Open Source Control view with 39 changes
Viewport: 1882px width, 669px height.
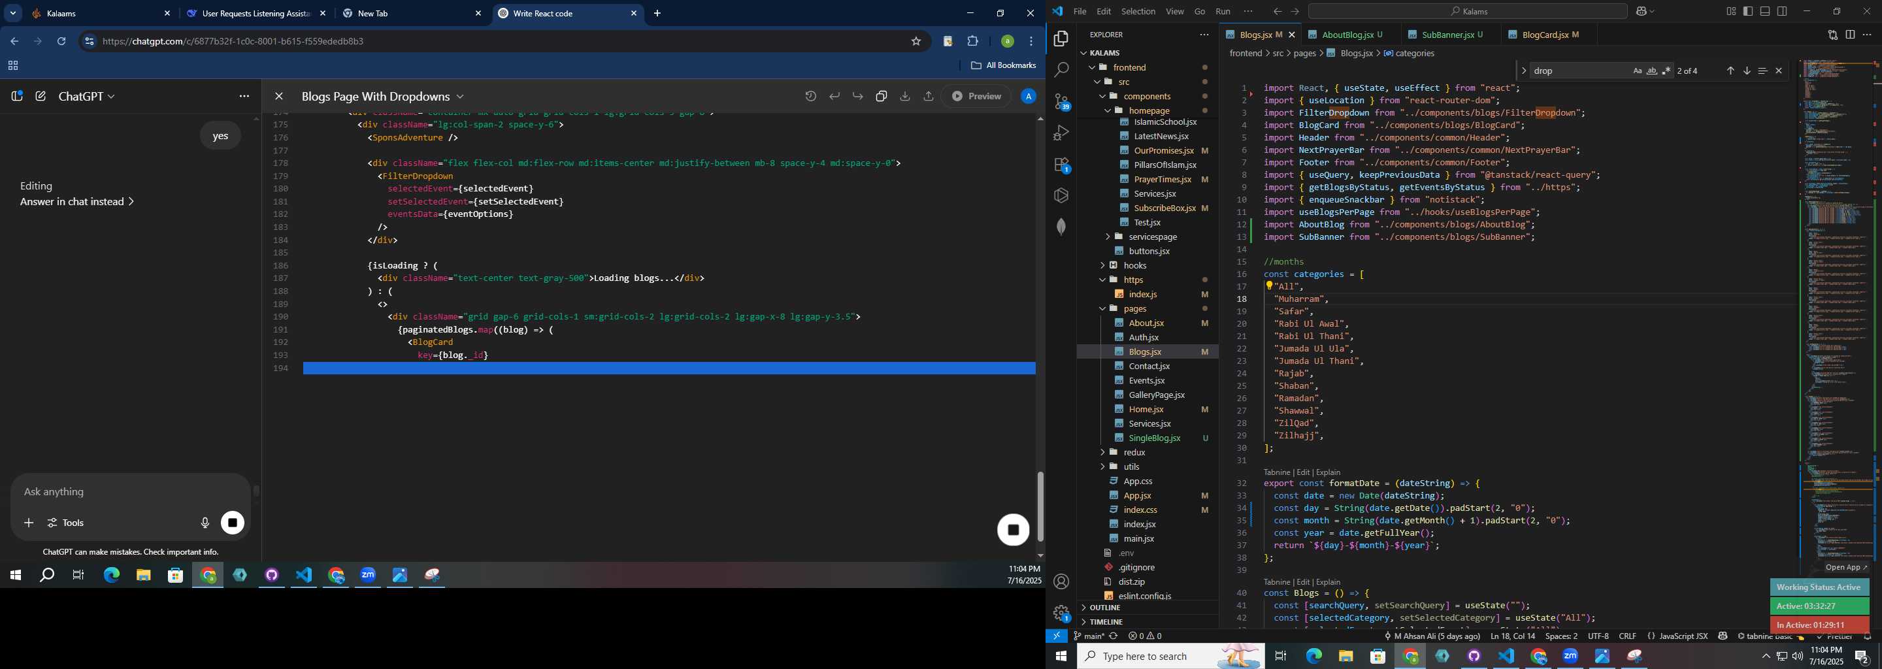[x=1061, y=101]
